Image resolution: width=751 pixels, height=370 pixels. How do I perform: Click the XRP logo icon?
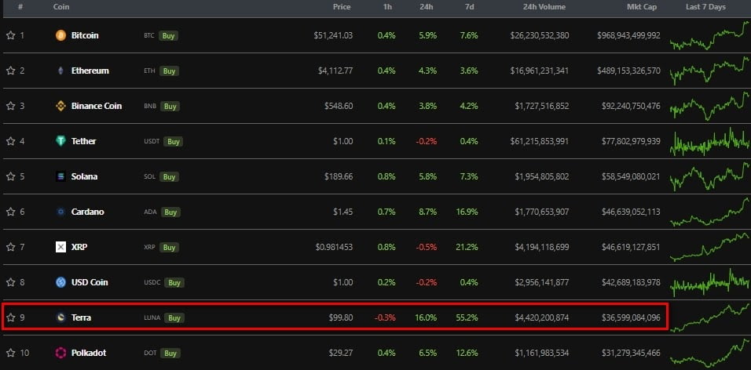pyautogui.click(x=60, y=247)
